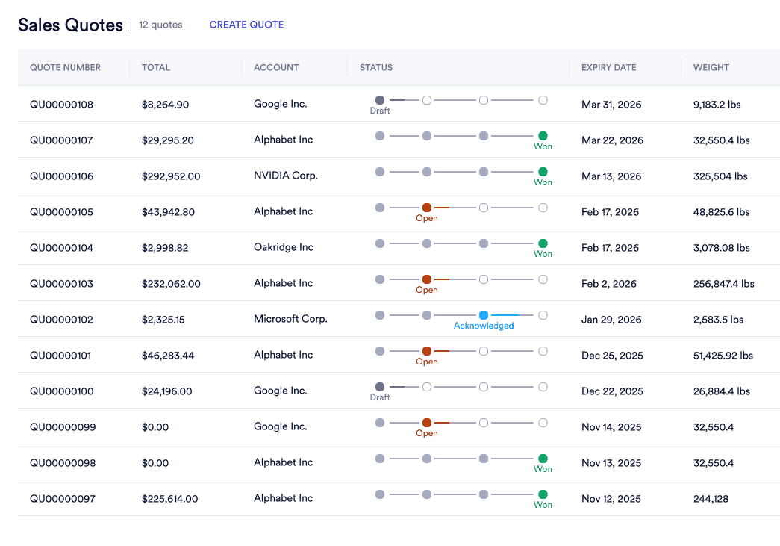780x546 pixels.
Task: Click green Won status dot for QU00000097
Action: click(x=543, y=494)
